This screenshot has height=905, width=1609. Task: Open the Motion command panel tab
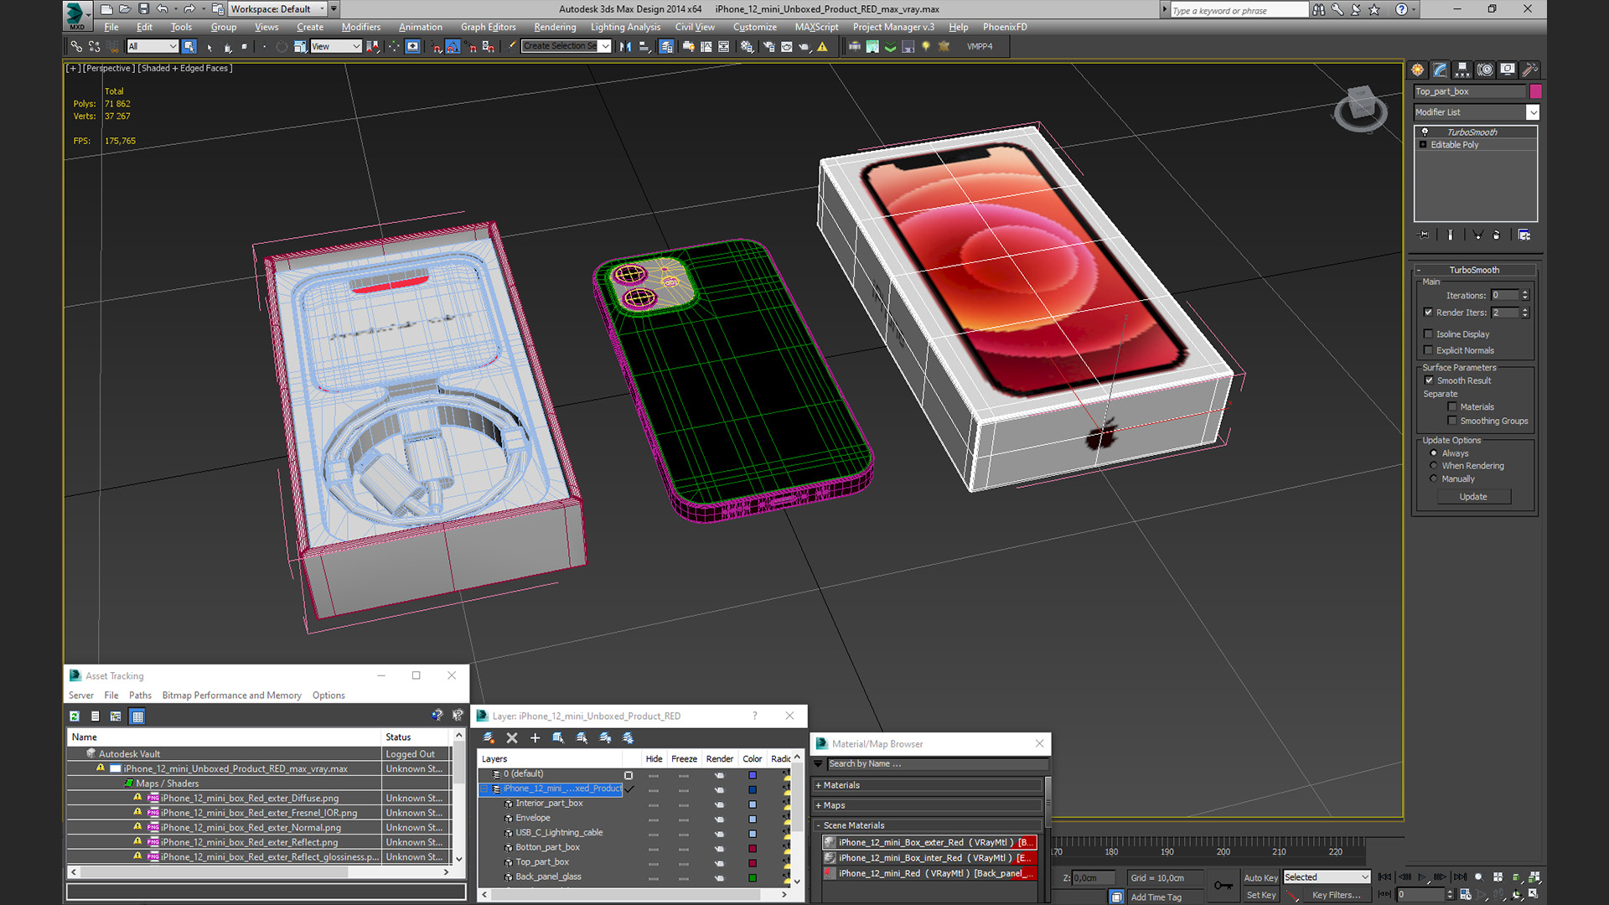[1485, 70]
